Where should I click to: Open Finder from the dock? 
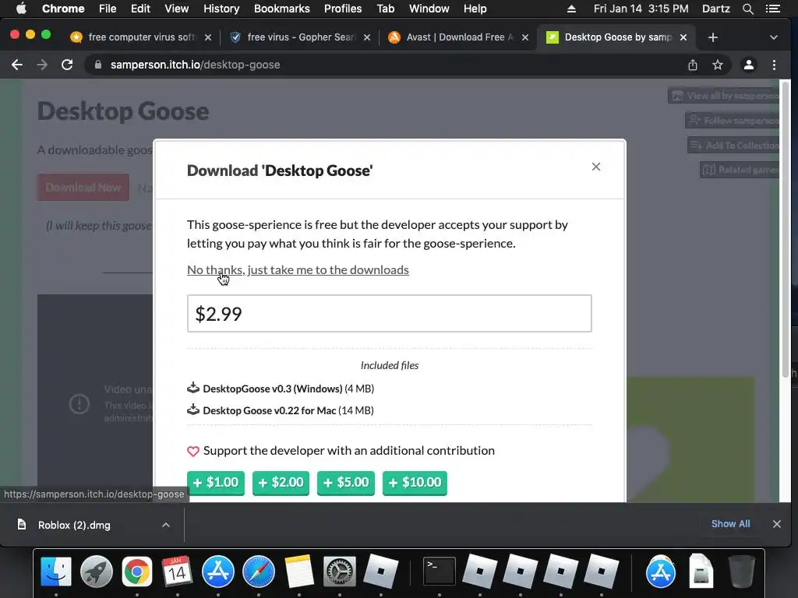(x=56, y=572)
